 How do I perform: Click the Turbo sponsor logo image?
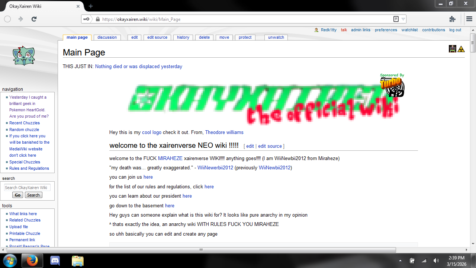click(x=392, y=86)
